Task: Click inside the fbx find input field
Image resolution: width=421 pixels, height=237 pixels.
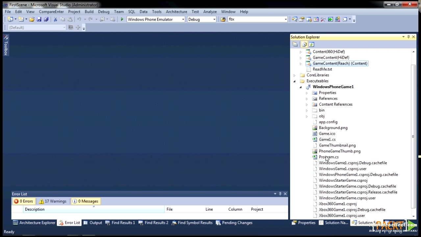Action: pos(256,19)
